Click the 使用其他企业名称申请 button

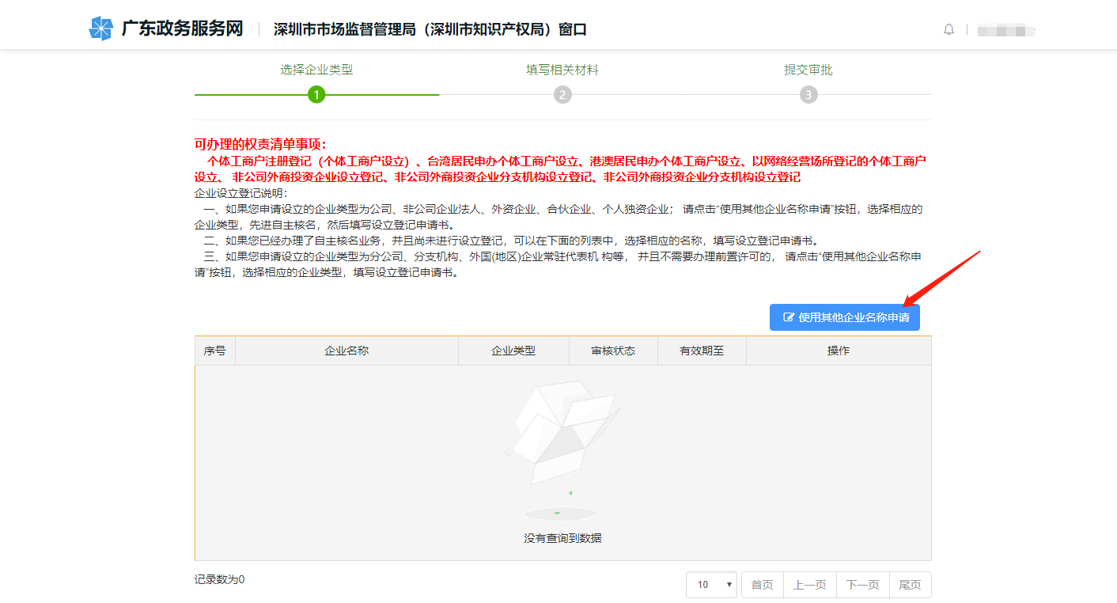coord(843,317)
